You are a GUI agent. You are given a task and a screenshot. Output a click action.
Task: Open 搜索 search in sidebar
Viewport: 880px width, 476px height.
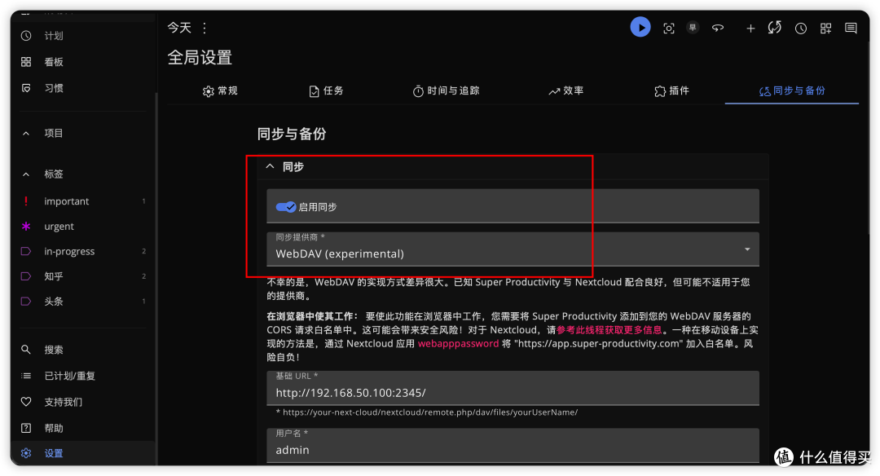(83, 350)
